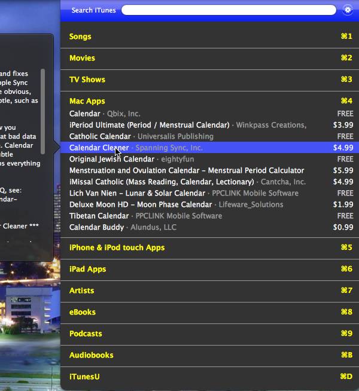Open the Audiobooks category
The image size is (359, 391).
[x=209, y=355]
